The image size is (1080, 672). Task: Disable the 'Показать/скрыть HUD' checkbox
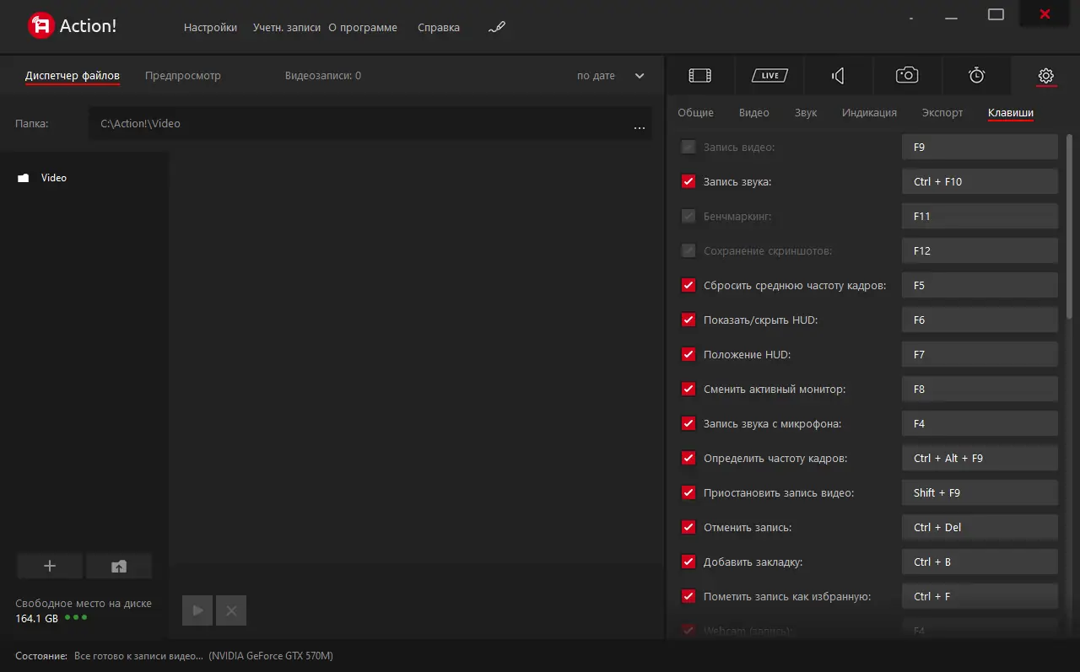point(688,320)
